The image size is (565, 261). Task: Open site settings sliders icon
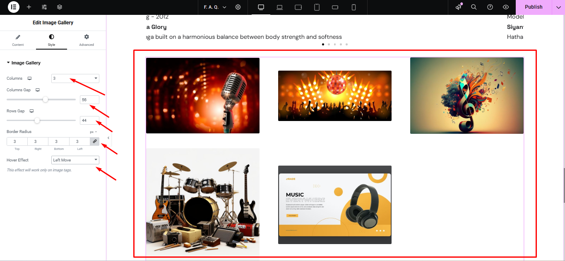pyautogui.click(x=44, y=7)
